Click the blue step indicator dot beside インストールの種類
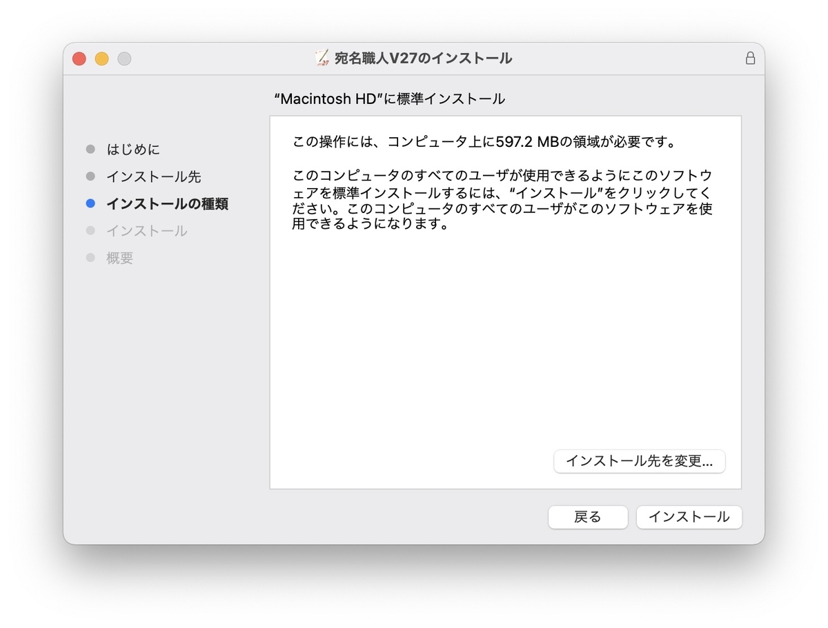Image resolution: width=828 pixels, height=628 pixels. (90, 203)
